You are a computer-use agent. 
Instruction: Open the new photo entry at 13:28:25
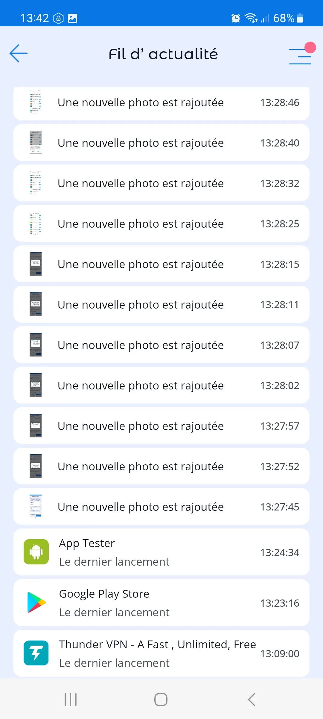tap(161, 224)
